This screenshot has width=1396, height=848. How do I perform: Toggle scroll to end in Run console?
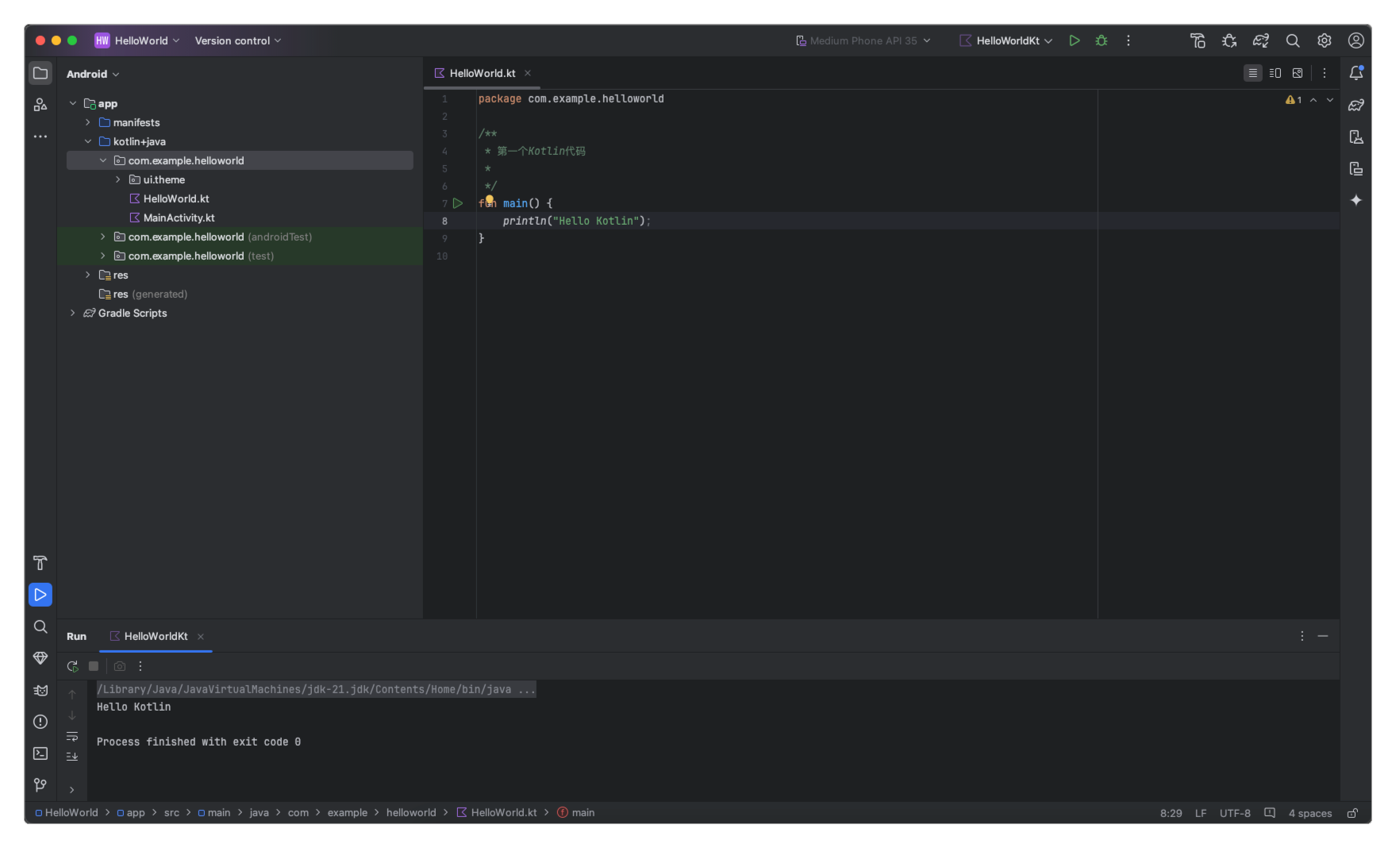[72, 757]
